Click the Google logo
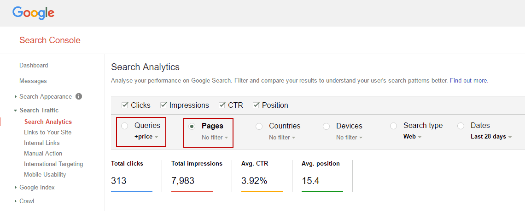The height and width of the screenshot is (211, 525). (x=33, y=13)
